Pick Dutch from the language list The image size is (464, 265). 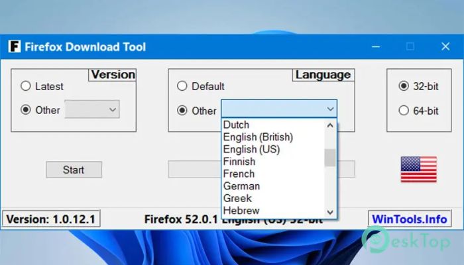[x=273, y=125]
